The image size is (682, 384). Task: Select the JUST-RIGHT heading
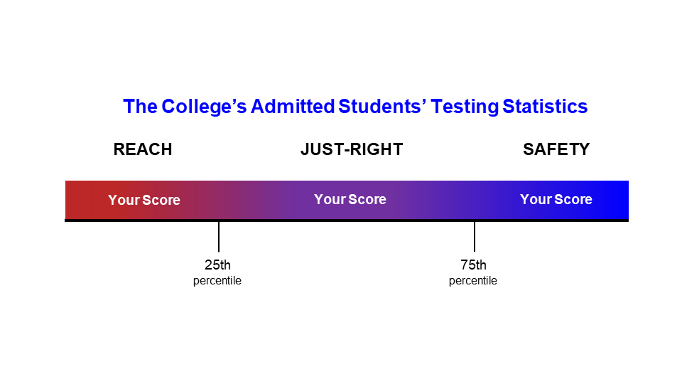(352, 149)
